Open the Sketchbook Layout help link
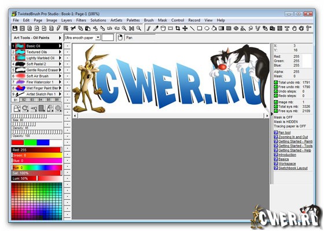 coord(293,168)
